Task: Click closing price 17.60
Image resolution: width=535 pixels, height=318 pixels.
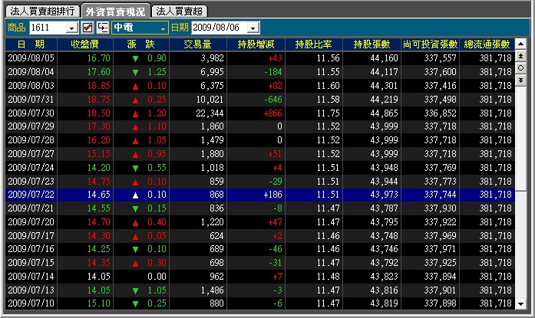Action: click(x=98, y=72)
